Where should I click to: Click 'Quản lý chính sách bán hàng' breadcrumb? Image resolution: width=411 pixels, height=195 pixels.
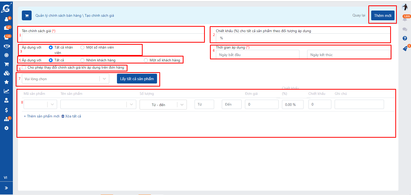point(58,16)
